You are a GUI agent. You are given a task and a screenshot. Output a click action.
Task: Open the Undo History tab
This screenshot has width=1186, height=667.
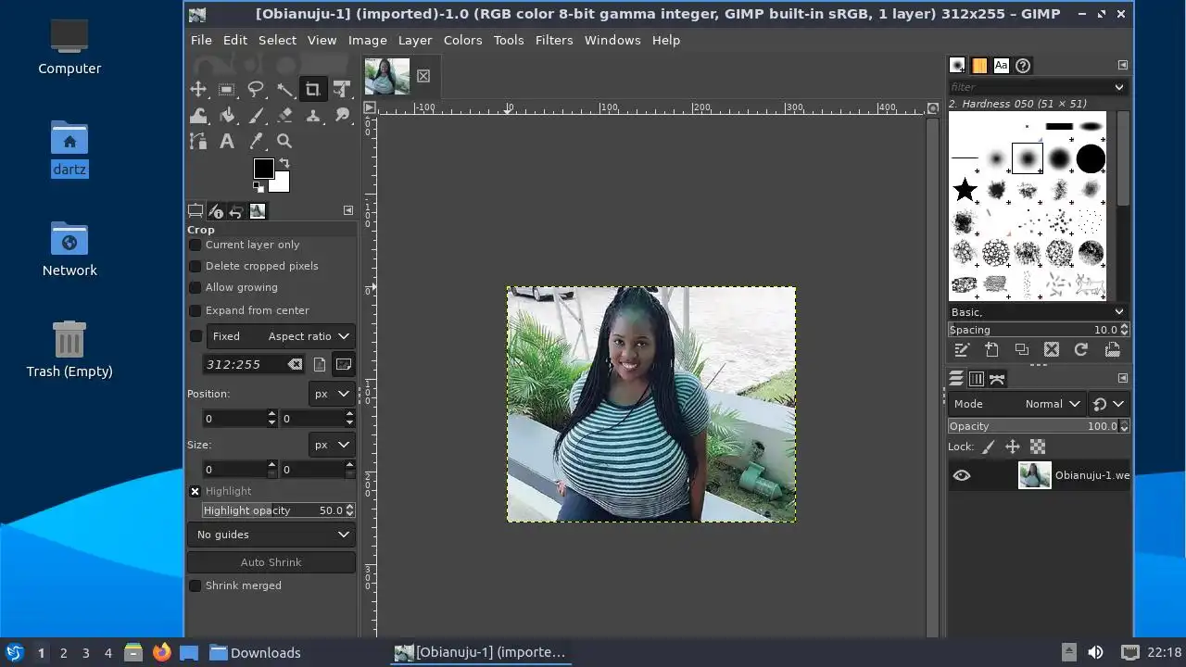coord(236,211)
